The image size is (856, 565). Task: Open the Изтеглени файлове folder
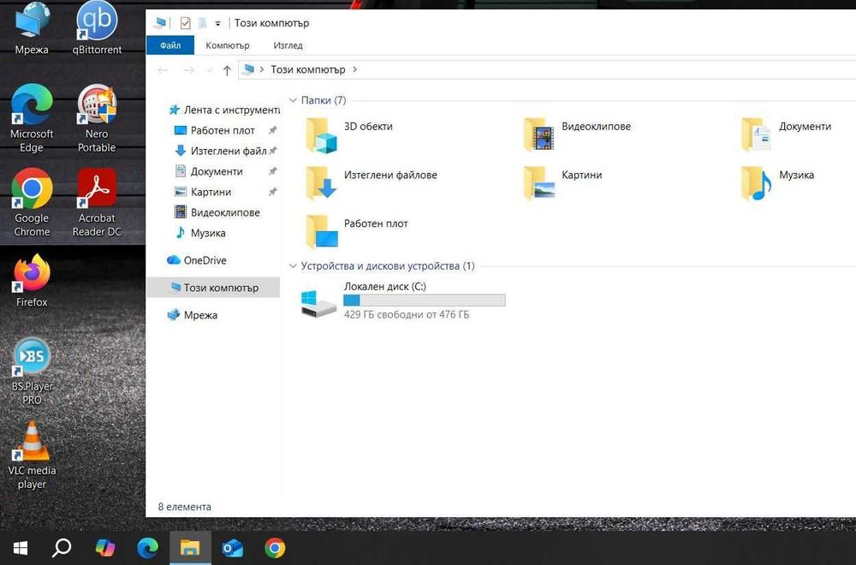[372, 183]
